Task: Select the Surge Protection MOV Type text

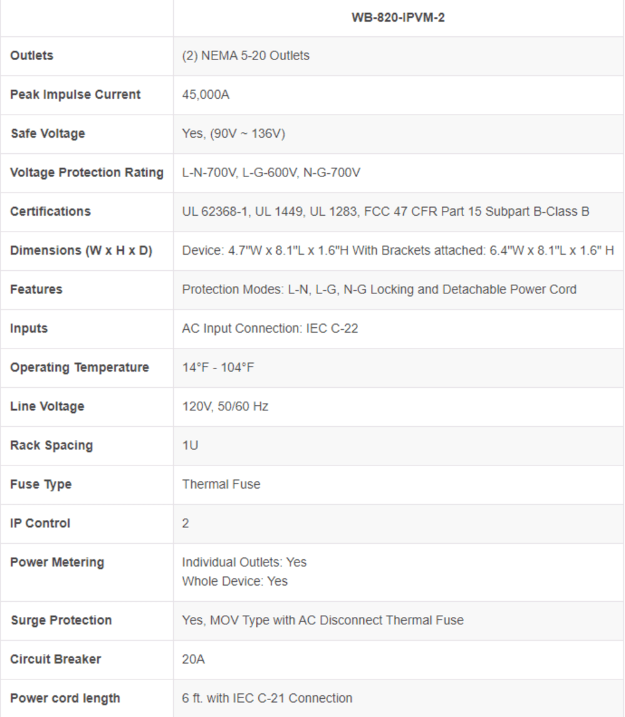Action: pos(322,620)
